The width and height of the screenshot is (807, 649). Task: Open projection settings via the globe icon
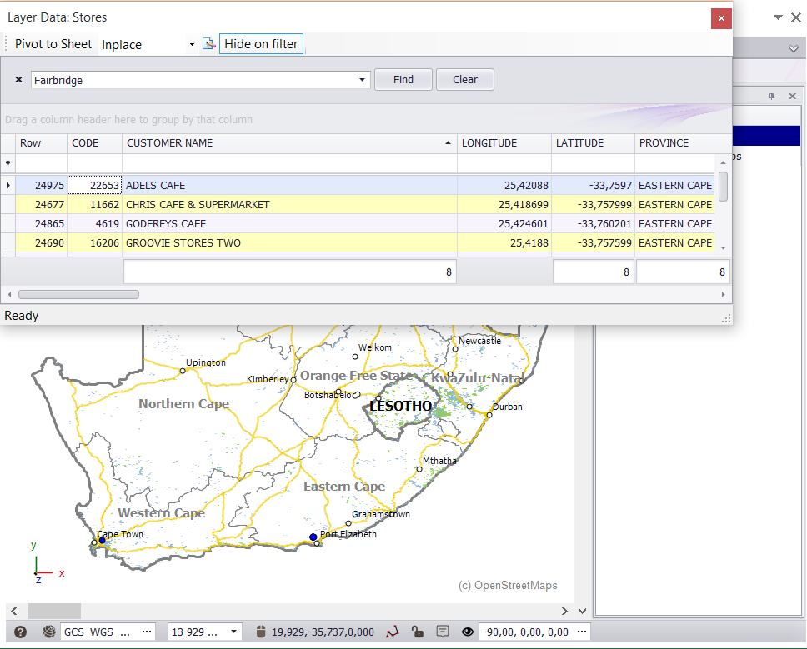(49, 632)
